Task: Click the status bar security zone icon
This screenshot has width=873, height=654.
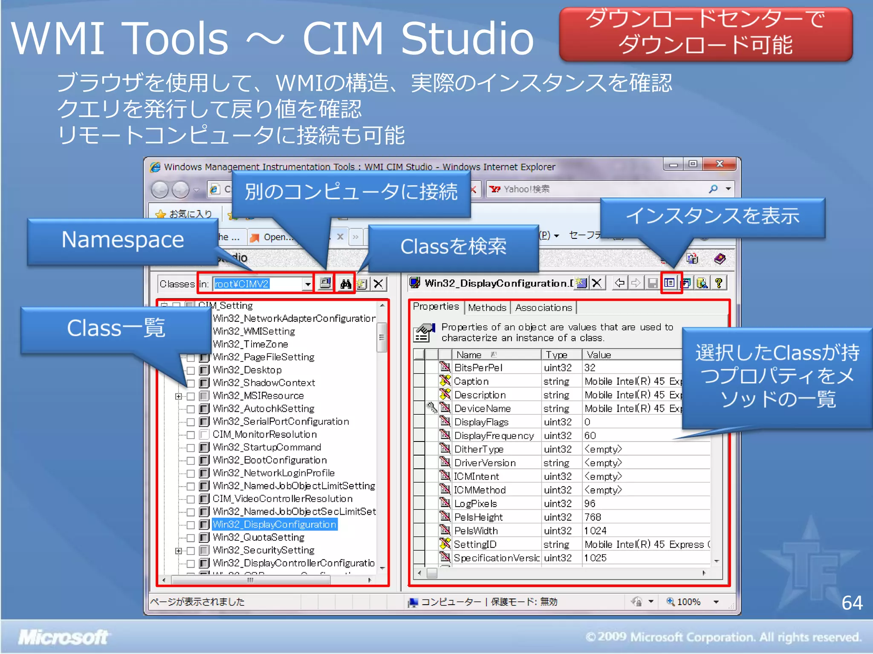Action: [636, 601]
